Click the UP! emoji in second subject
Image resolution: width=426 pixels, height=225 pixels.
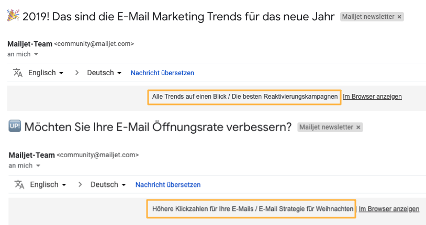click(15, 126)
